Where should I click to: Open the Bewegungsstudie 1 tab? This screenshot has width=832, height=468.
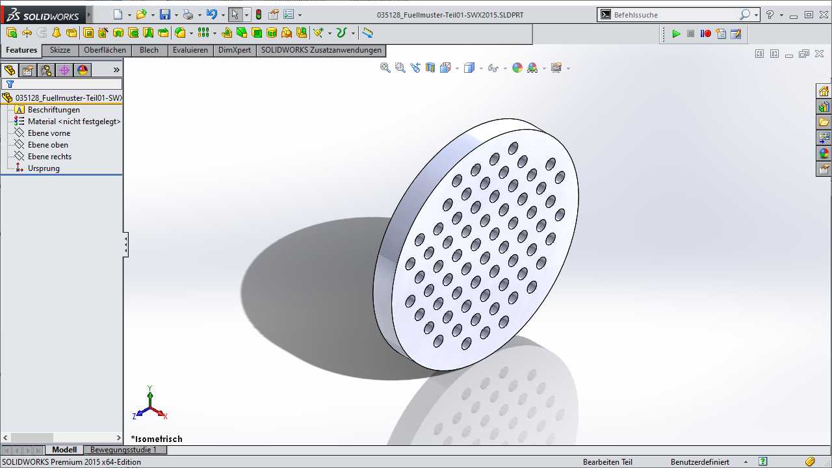coord(123,450)
